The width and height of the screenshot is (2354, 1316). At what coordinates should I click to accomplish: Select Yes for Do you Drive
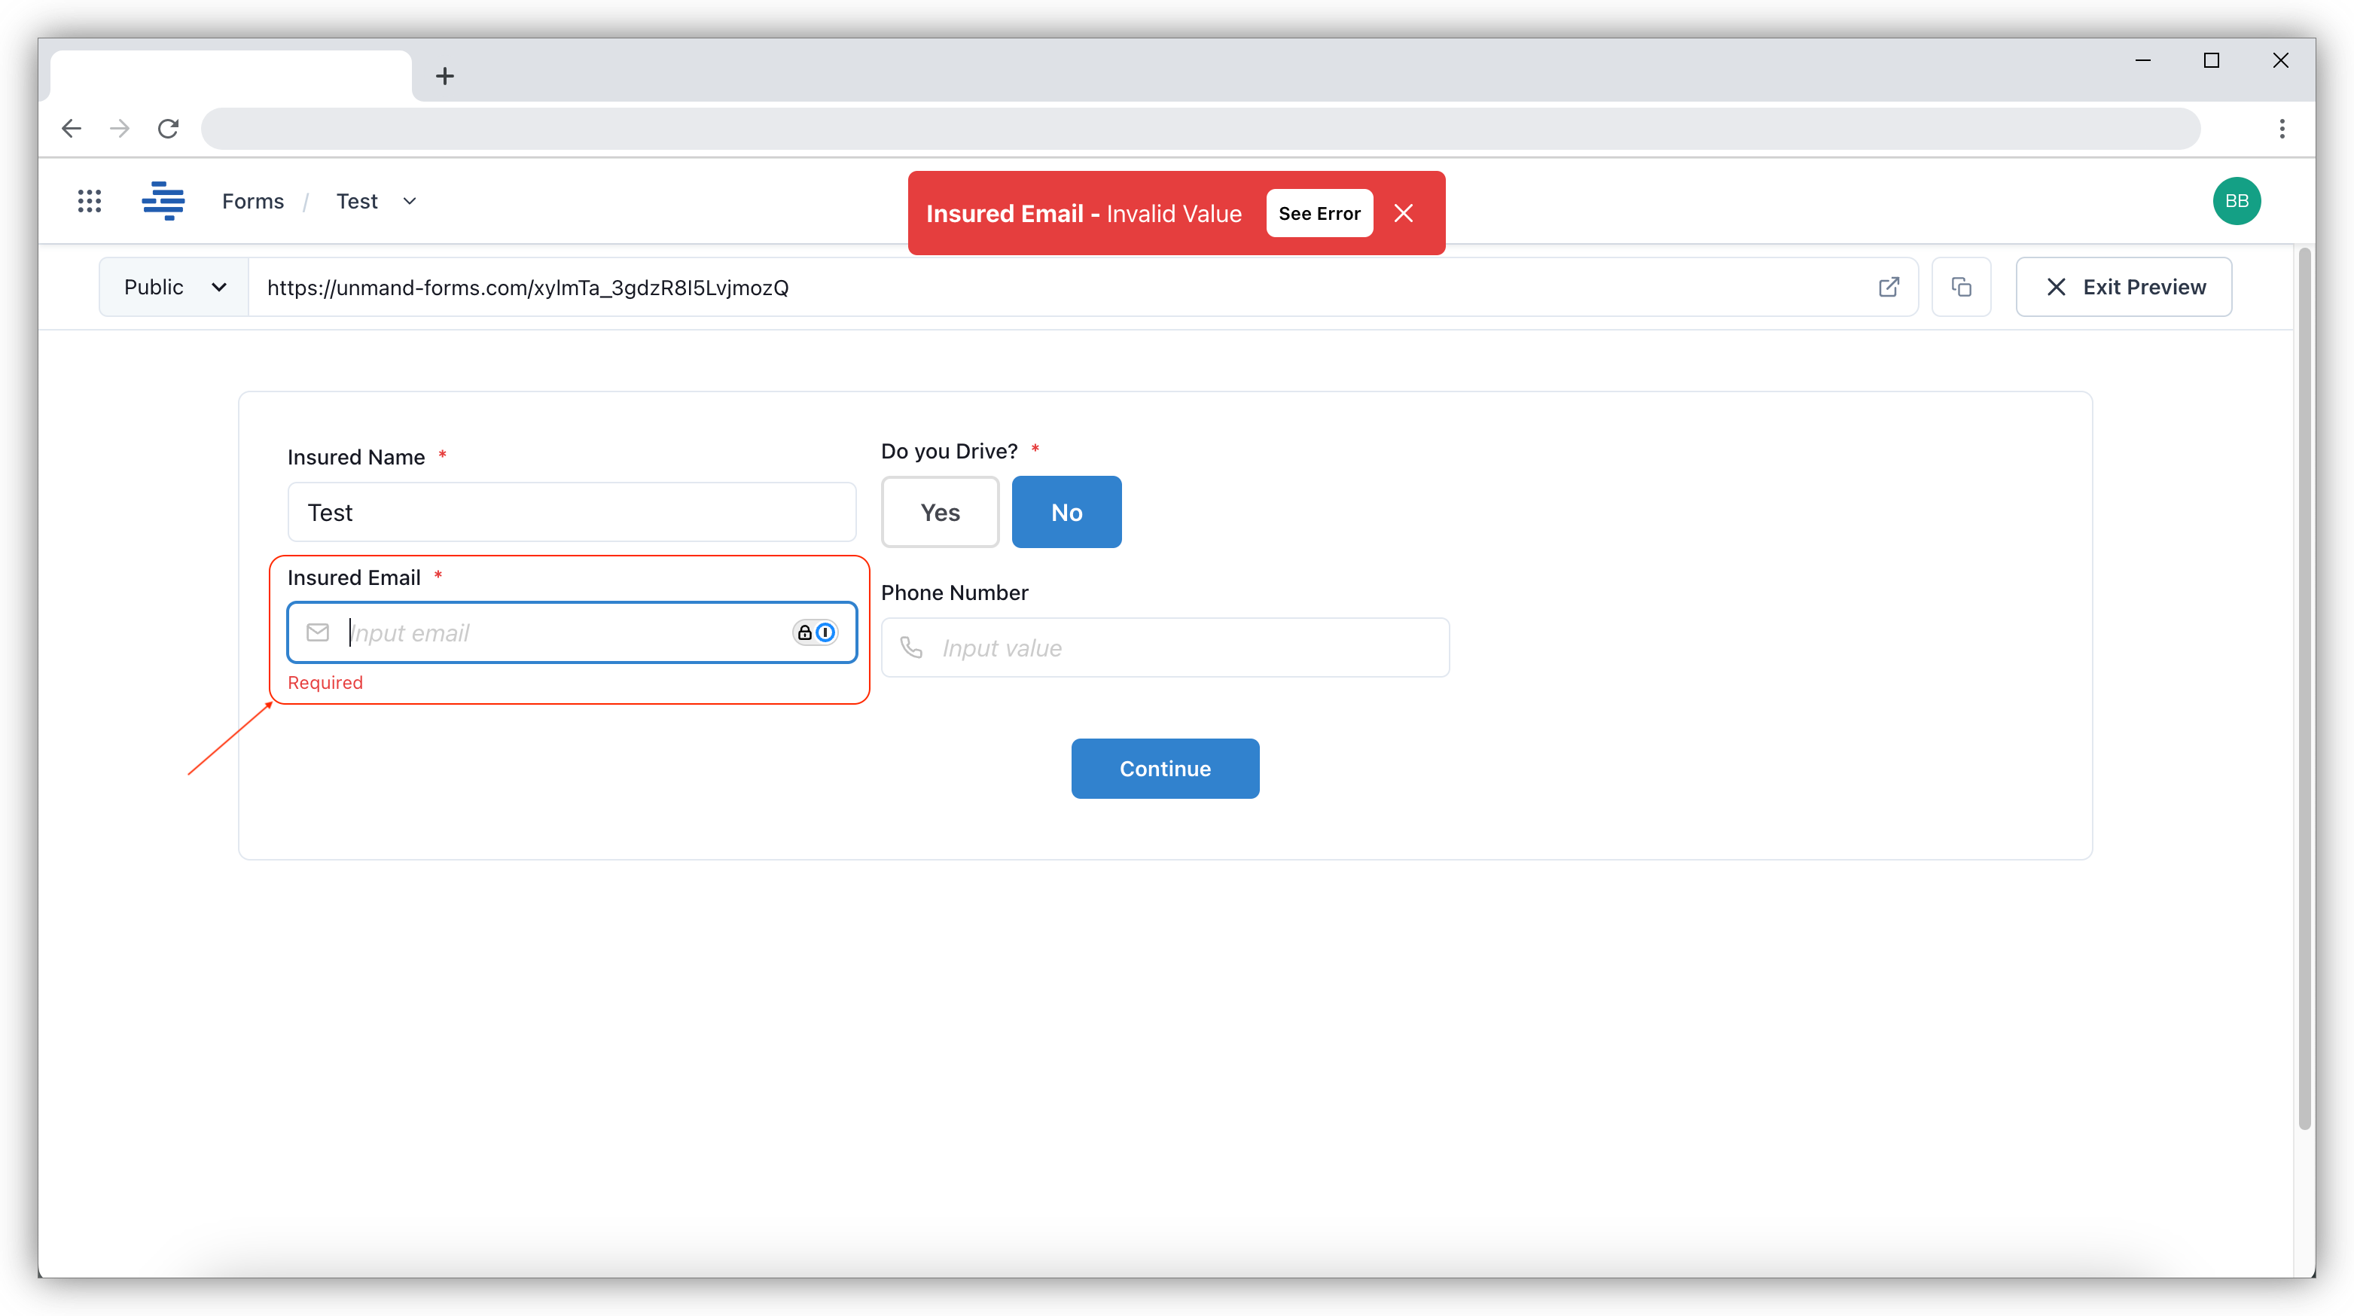coord(941,512)
